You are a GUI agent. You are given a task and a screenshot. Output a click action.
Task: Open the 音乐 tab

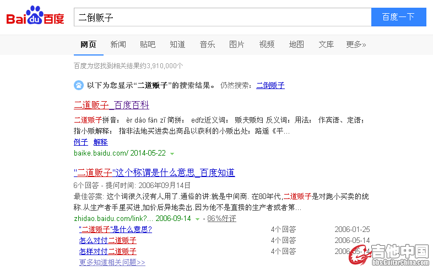pyautogui.click(x=207, y=45)
